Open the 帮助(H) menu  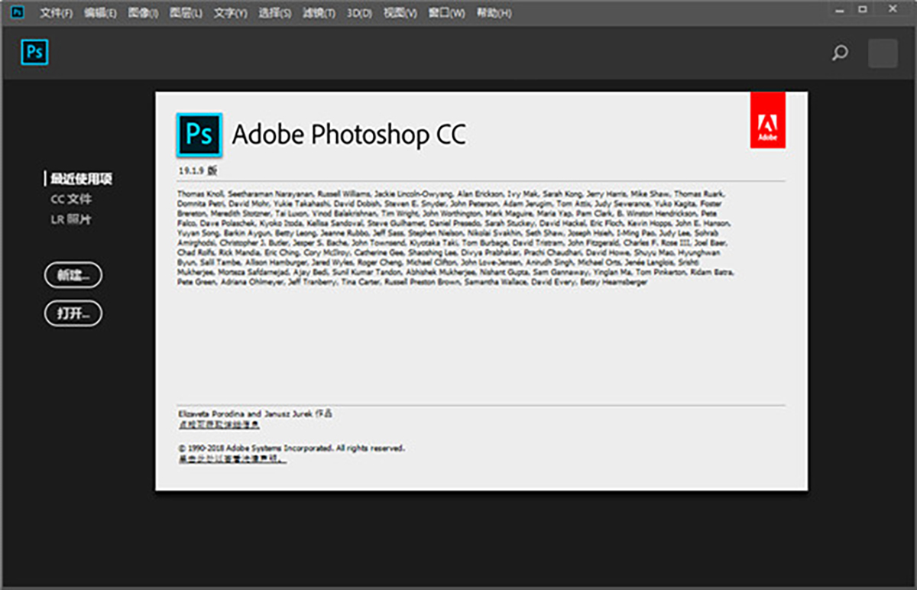[x=494, y=13]
